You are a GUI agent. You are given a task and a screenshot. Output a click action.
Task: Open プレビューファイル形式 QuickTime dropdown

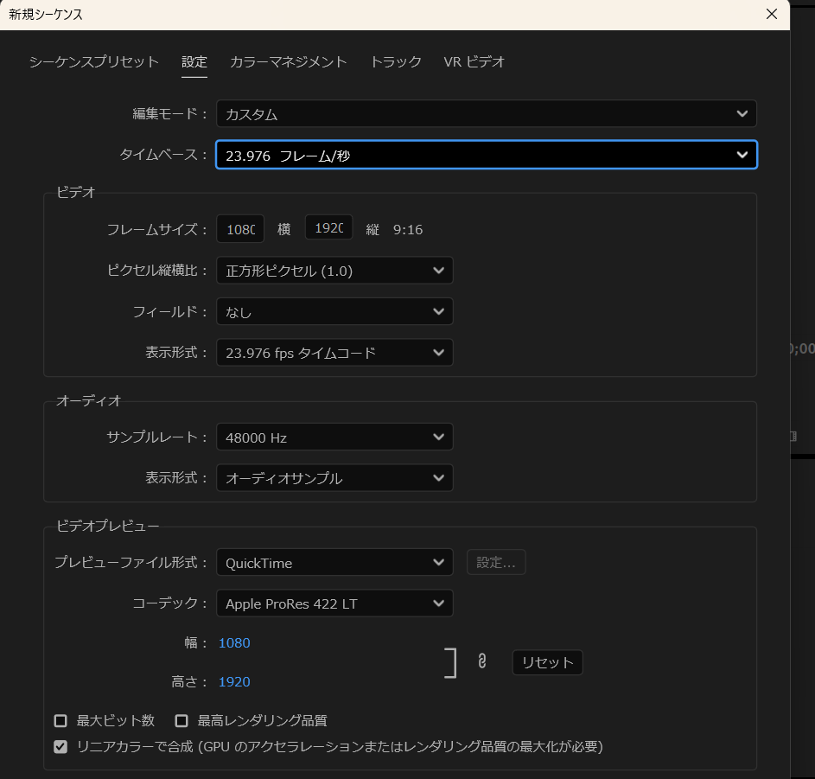click(334, 563)
